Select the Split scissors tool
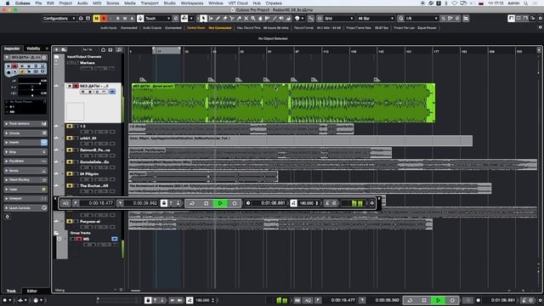Image resolution: width=544 pixels, height=306 pixels. (232, 19)
